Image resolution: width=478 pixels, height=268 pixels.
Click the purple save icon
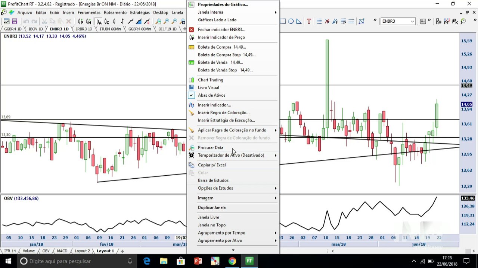[x=15, y=22]
